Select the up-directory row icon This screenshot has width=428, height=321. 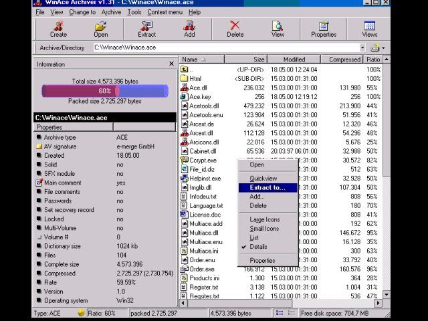pos(185,70)
